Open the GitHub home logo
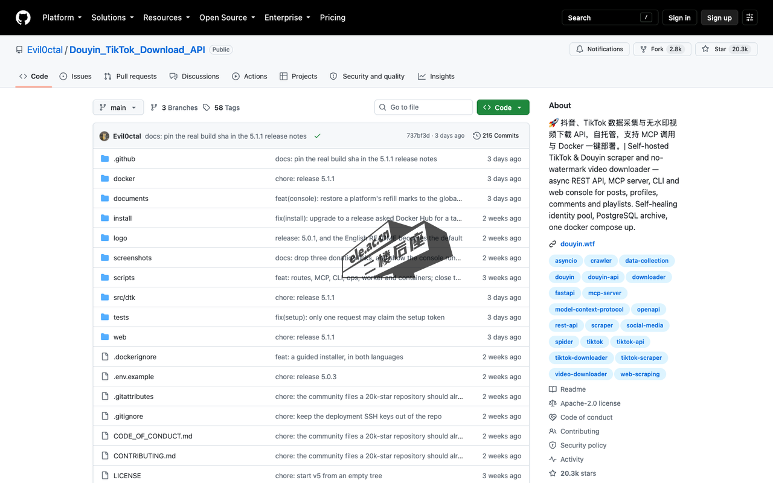Screen dimensions: 773x483 click(x=23, y=18)
